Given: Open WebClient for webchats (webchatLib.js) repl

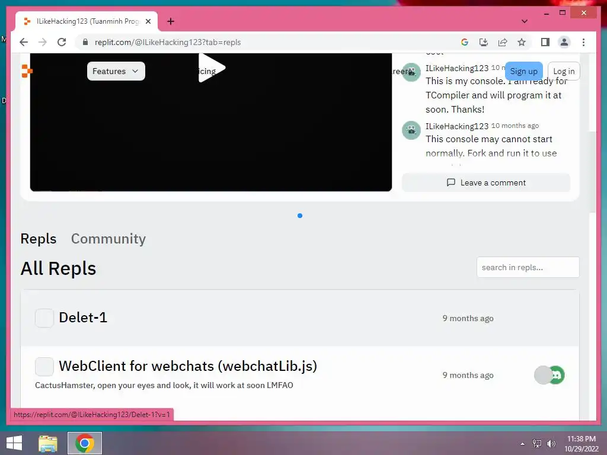Looking at the screenshot, I should [x=188, y=366].
